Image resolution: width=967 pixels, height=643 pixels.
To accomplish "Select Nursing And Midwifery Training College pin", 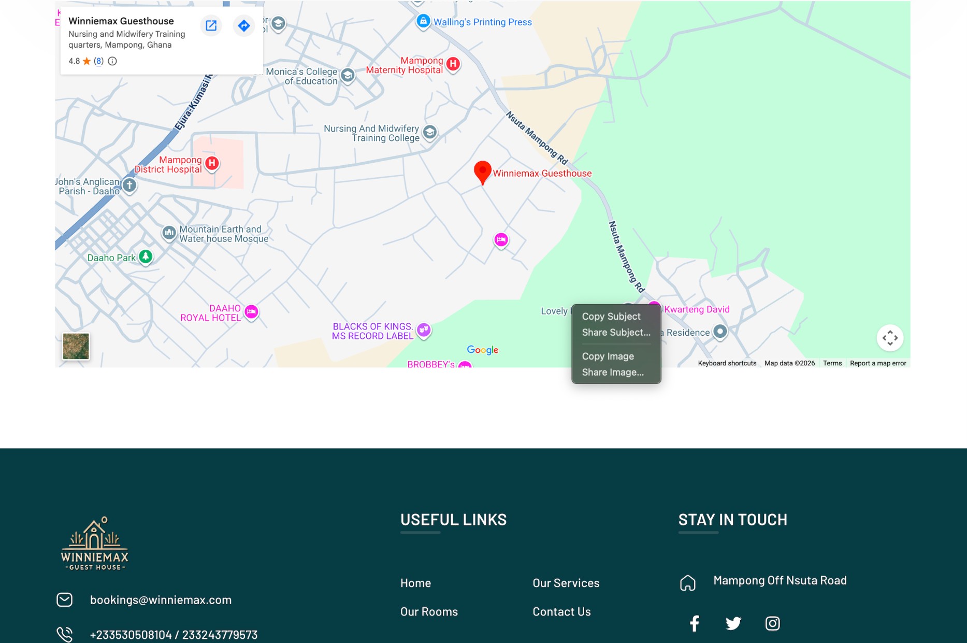I will pos(430,133).
